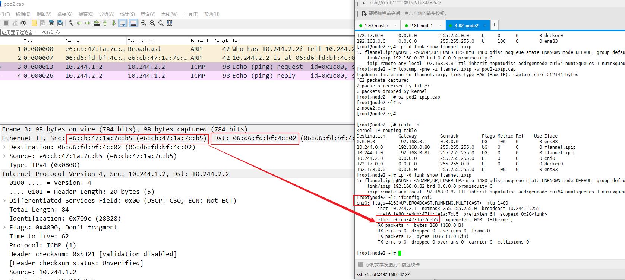This screenshot has width=625, height=280.
Task: Close the 81-node1 tab
Action: [440, 26]
